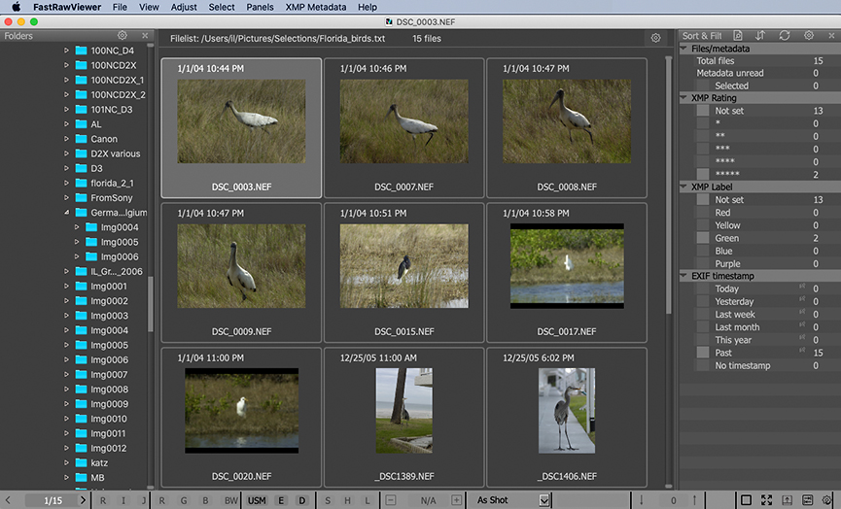Open the XMP Metadata menu
The image size is (841, 509).
pyautogui.click(x=316, y=7)
